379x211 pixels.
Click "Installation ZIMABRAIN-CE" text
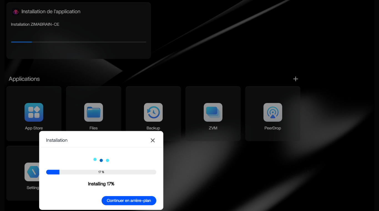click(35, 24)
